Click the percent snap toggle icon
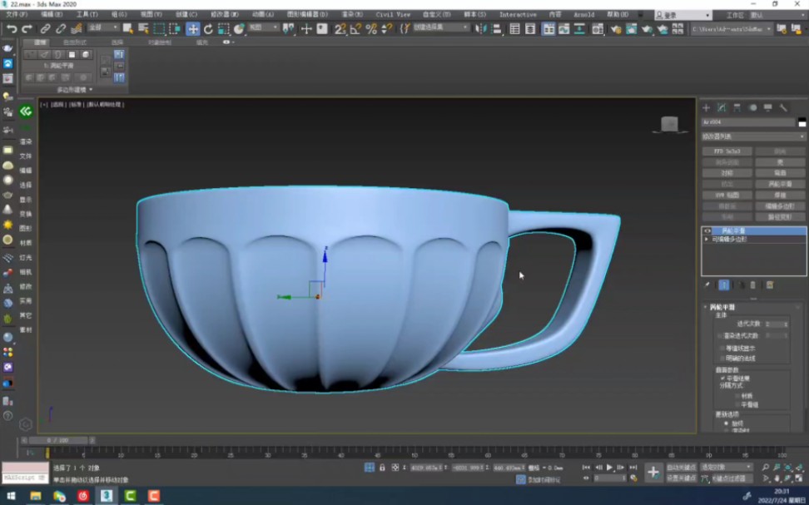The height and width of the screenshot is (505, 809). point(371,29)
